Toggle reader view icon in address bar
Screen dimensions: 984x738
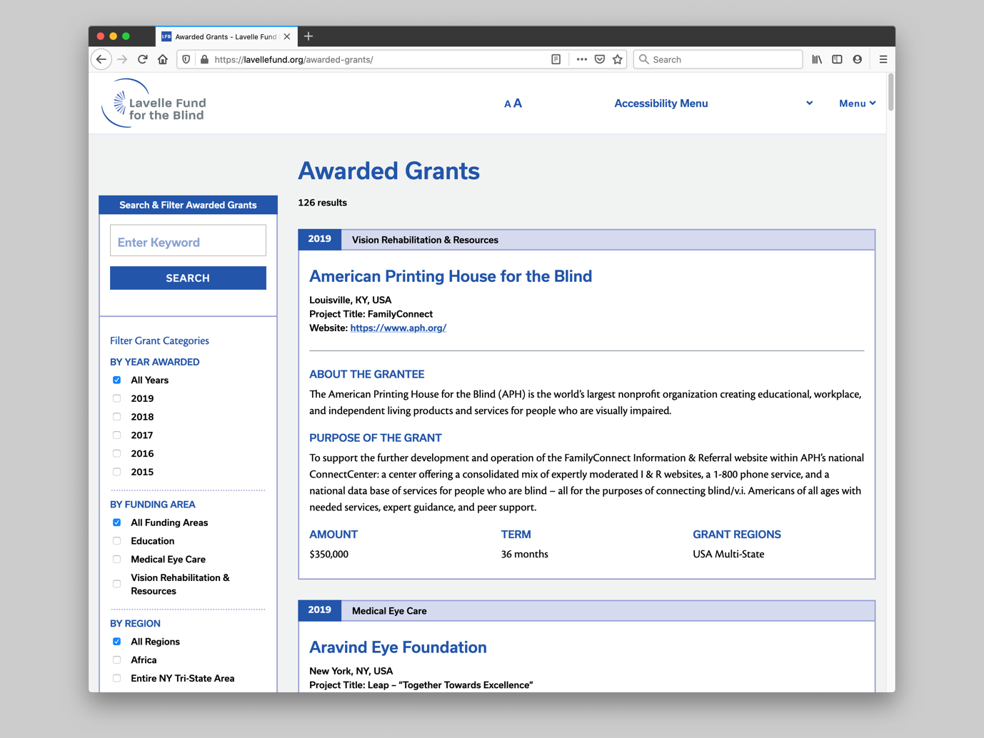pyautogui.click(x=556, y=59)
